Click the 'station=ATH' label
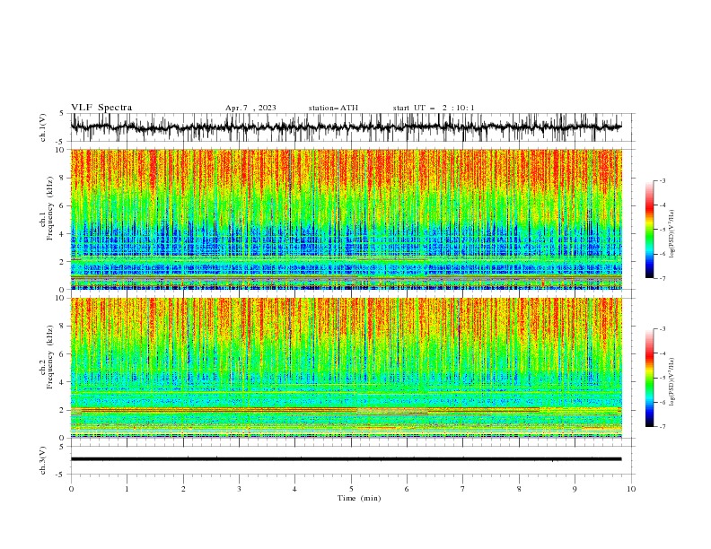711x549 pixels. point(333,108)
